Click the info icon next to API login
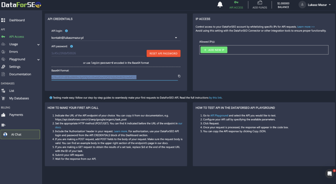The width and height of the screenshot is (336, 184). [66, 31]
